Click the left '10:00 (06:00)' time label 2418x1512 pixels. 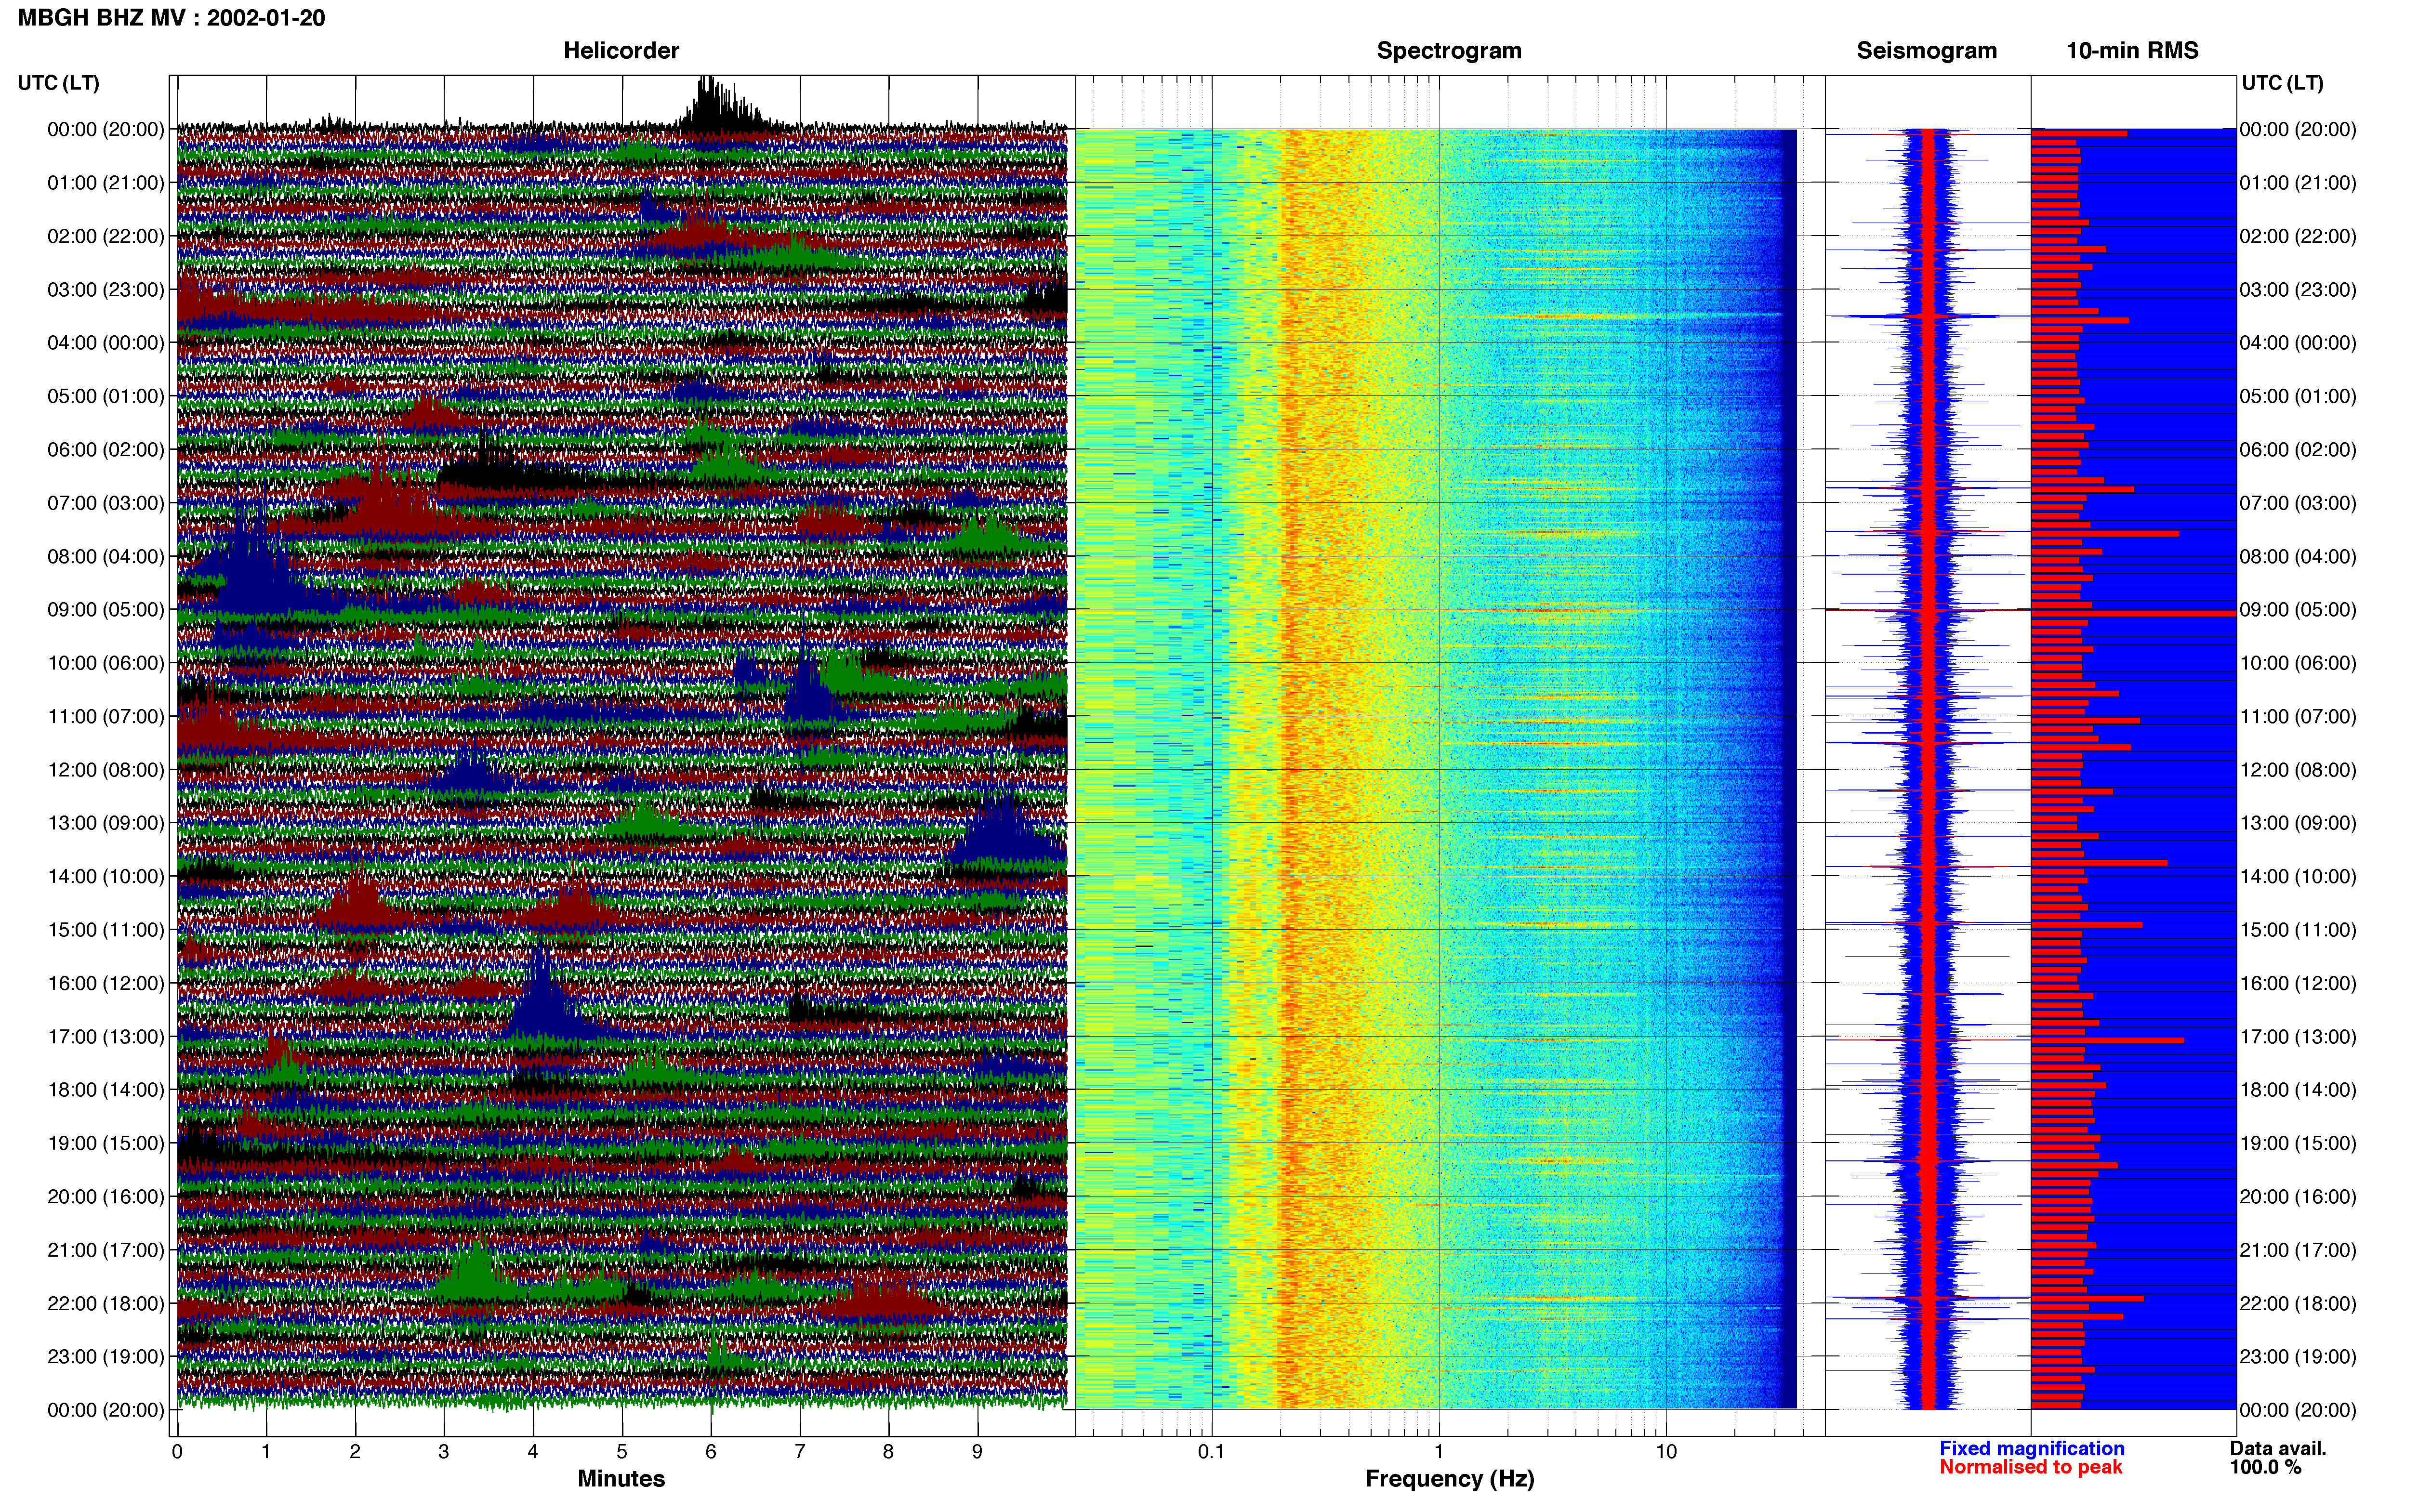click(106, 662)
